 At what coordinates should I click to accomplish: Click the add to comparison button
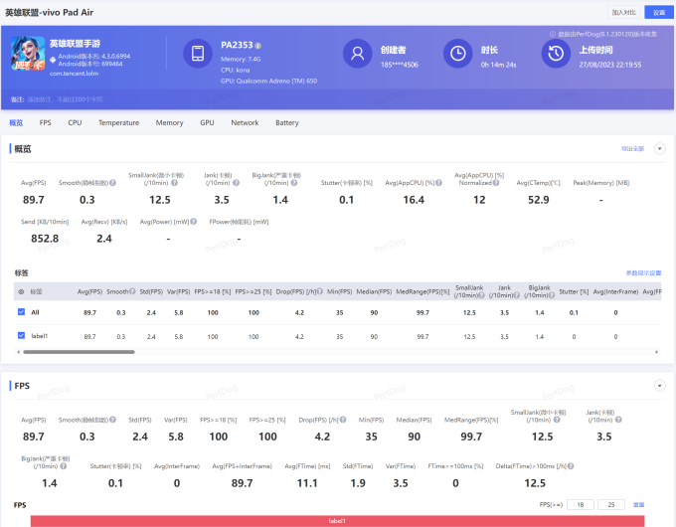(x=624, y=13)
